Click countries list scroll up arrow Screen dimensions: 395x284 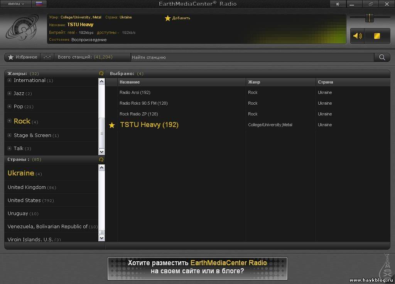click(x=101, y=168)
